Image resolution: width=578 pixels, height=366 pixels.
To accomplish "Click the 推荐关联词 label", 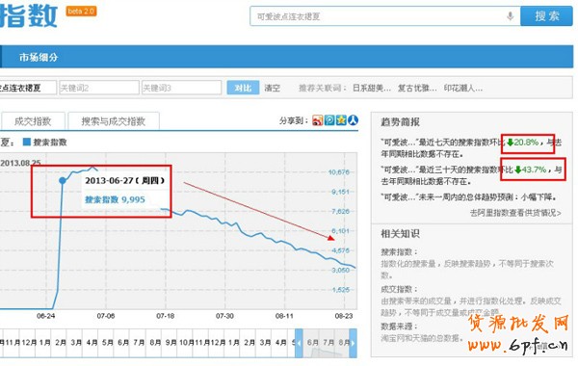I will pos(323,88).
